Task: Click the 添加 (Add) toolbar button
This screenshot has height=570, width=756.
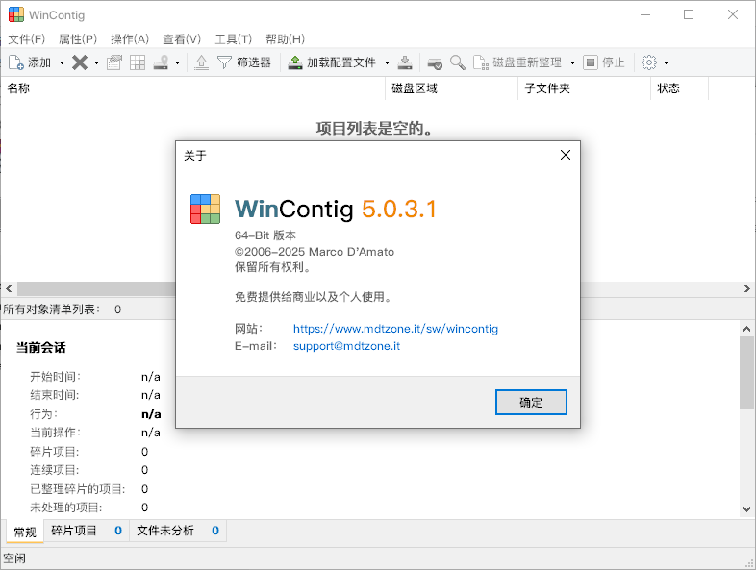Action: pos(30,62)
